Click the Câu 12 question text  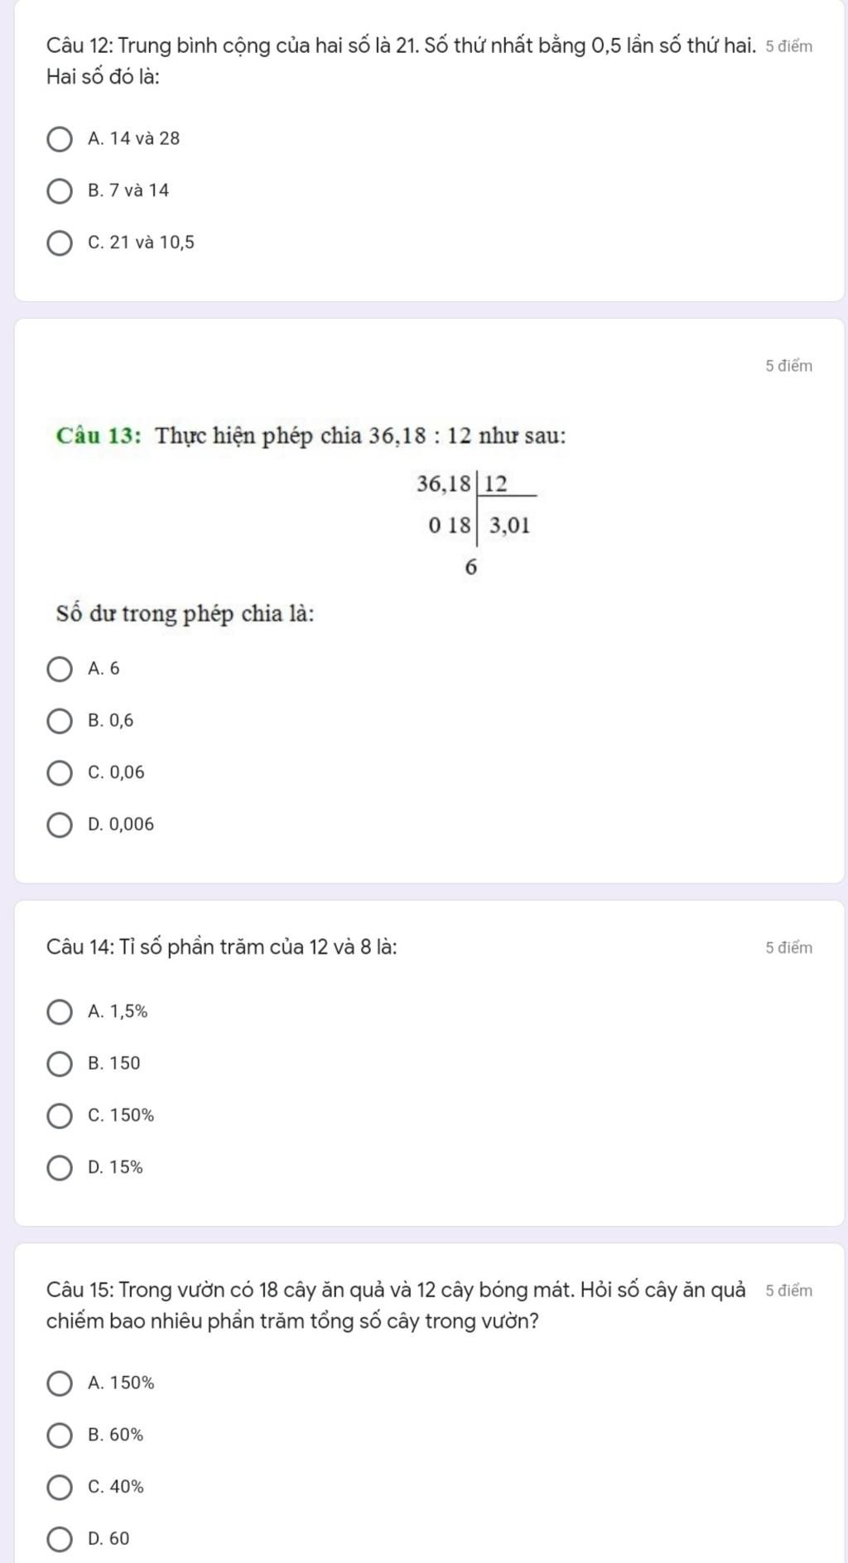[x=402, y=61]
